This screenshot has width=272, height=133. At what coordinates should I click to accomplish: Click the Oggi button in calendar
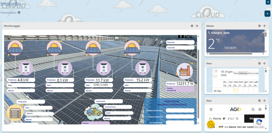coord(215,76)
